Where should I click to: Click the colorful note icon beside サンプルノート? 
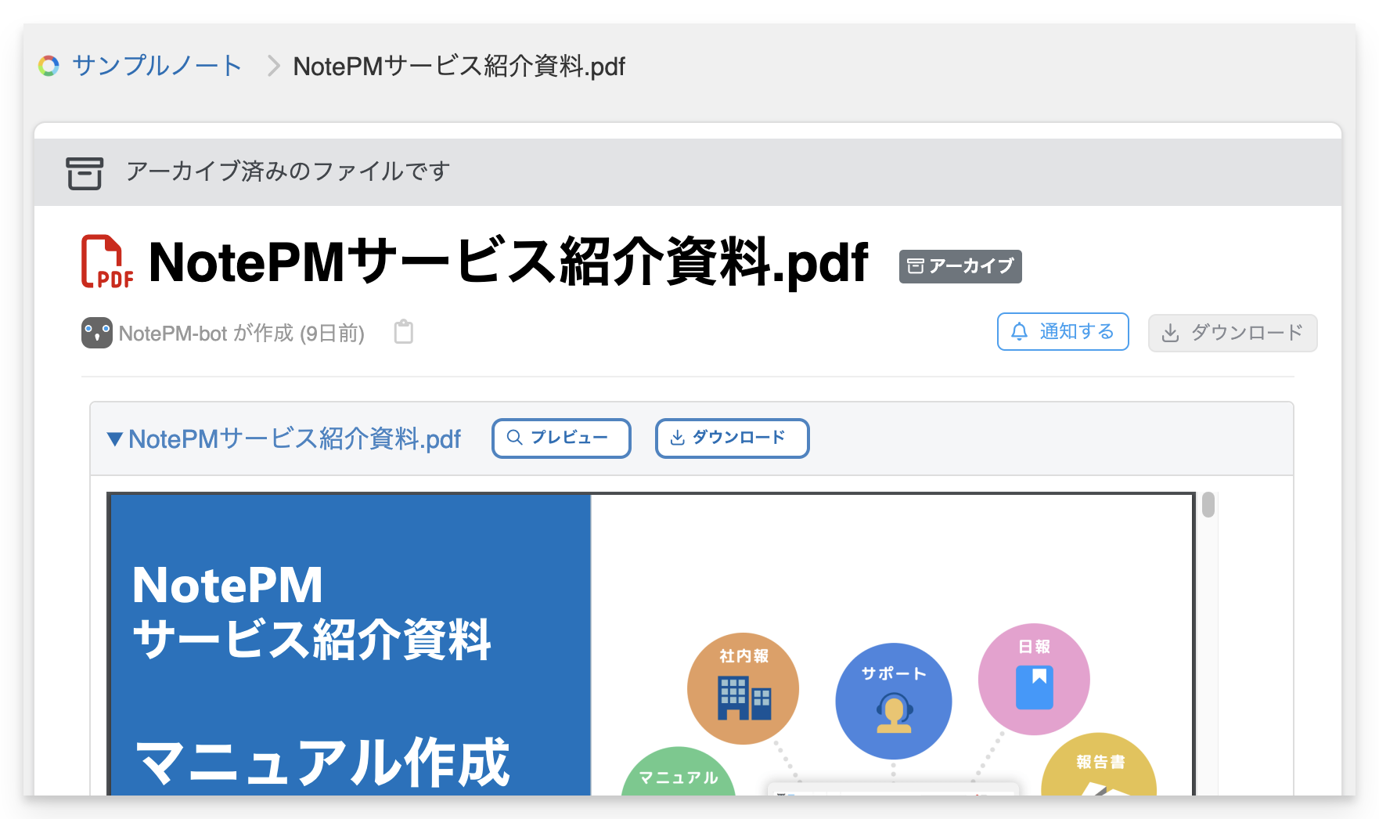(49, 66)
